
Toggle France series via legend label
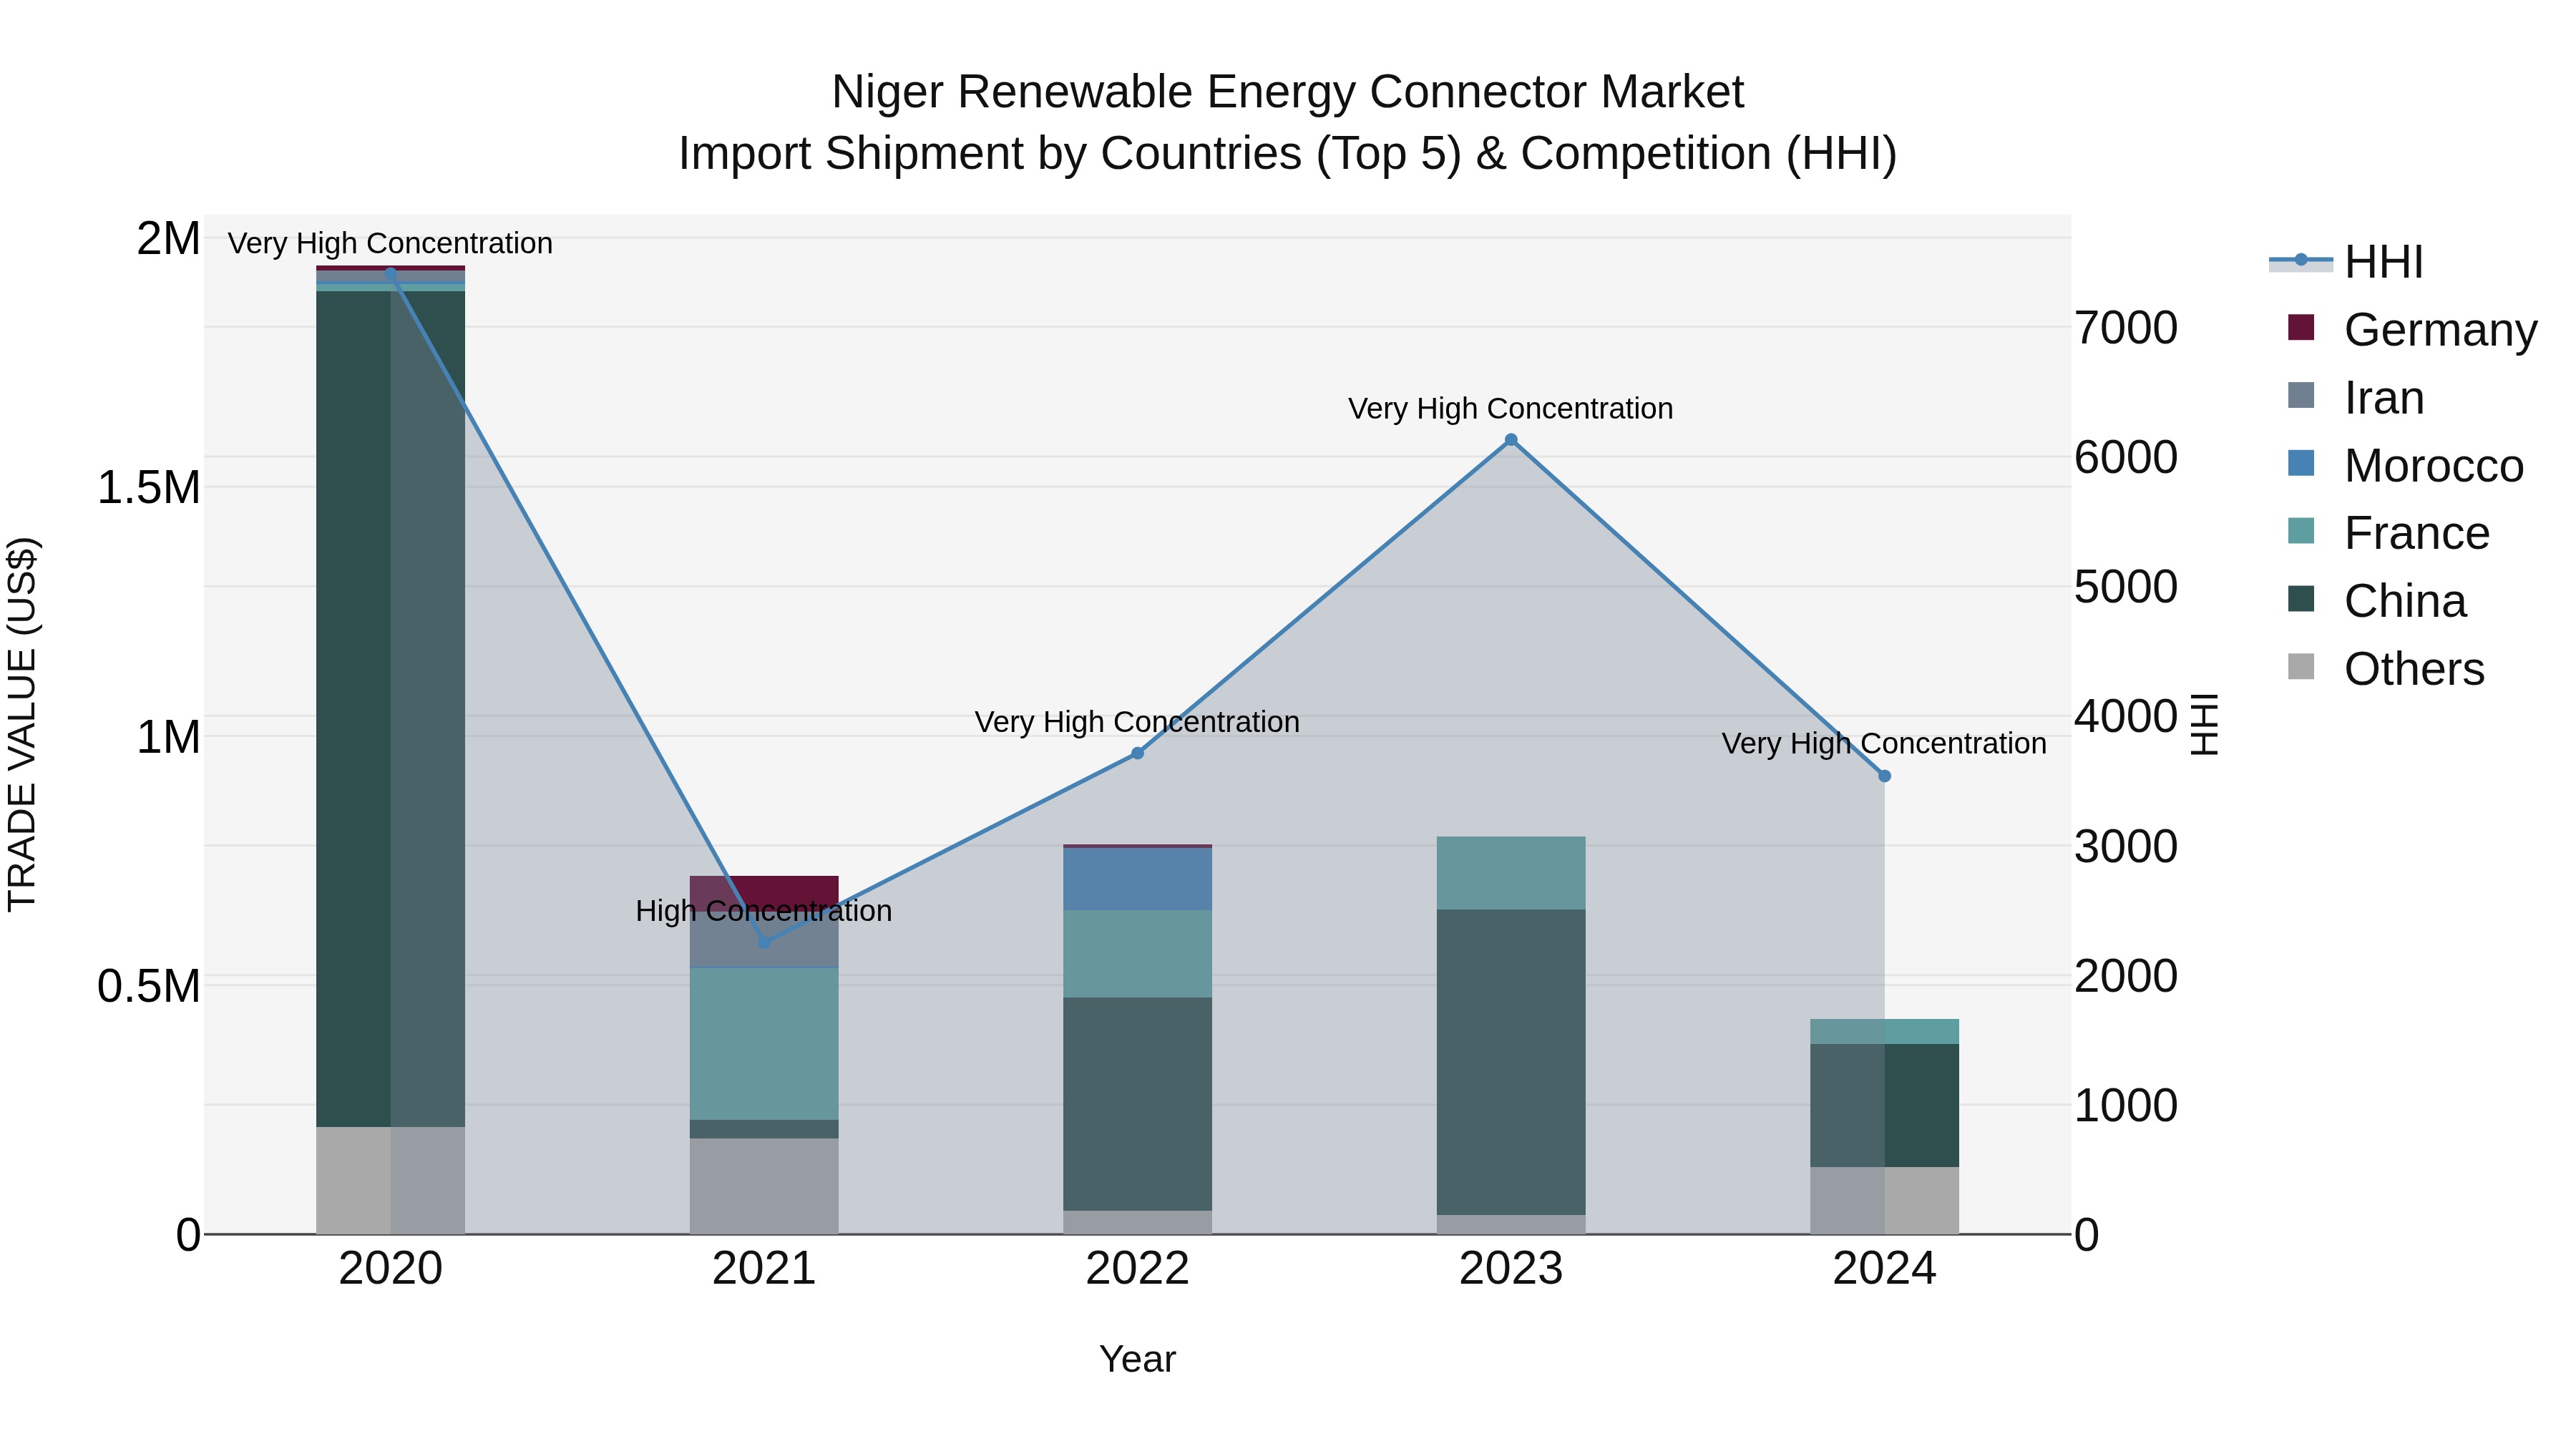tap(2418, 533)
